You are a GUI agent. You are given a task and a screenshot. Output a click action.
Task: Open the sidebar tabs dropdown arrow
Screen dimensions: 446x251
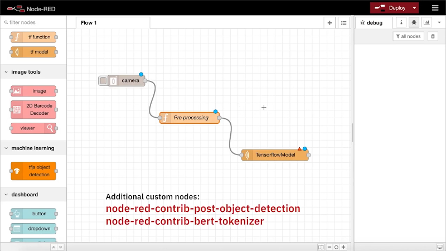439,23
